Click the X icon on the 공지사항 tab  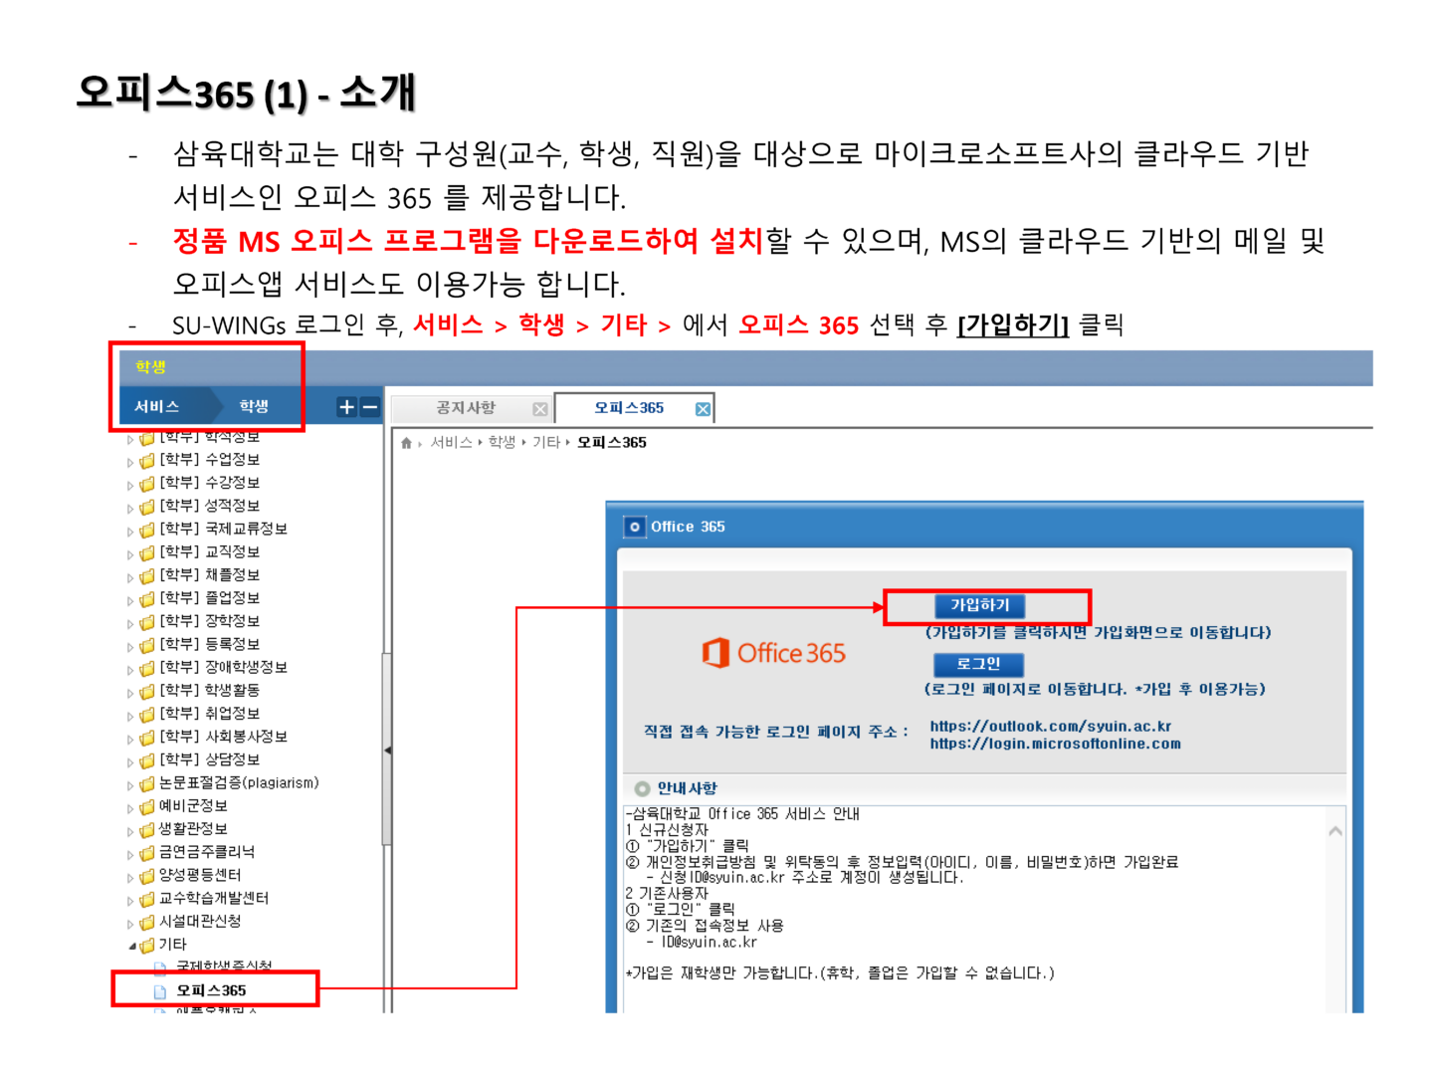[540, 408]
